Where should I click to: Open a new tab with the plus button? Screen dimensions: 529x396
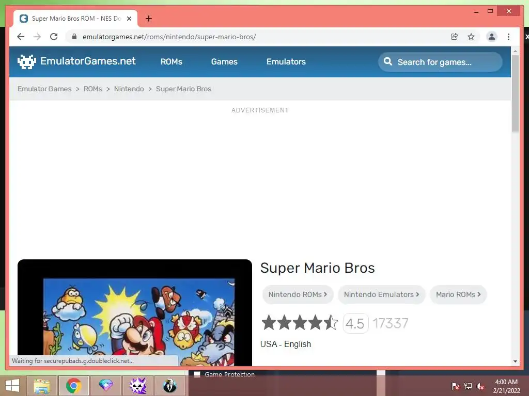[149, 19]
